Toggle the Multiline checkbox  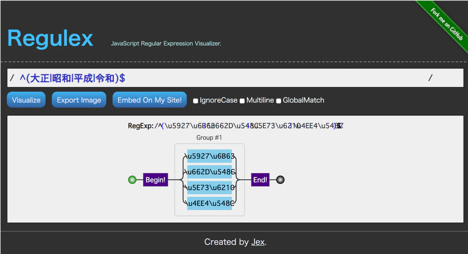click(x=242, y=101)
